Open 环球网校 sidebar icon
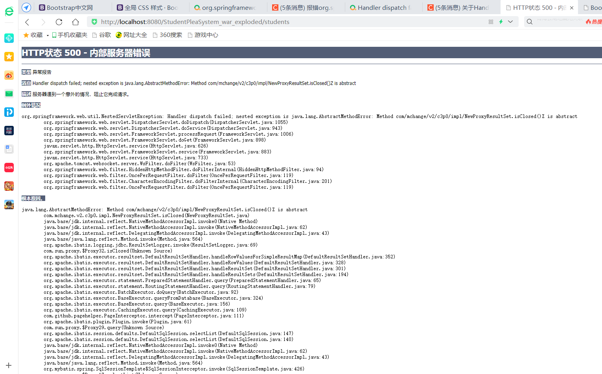Screen dimensions: 602x374 (x=9, y=130)
